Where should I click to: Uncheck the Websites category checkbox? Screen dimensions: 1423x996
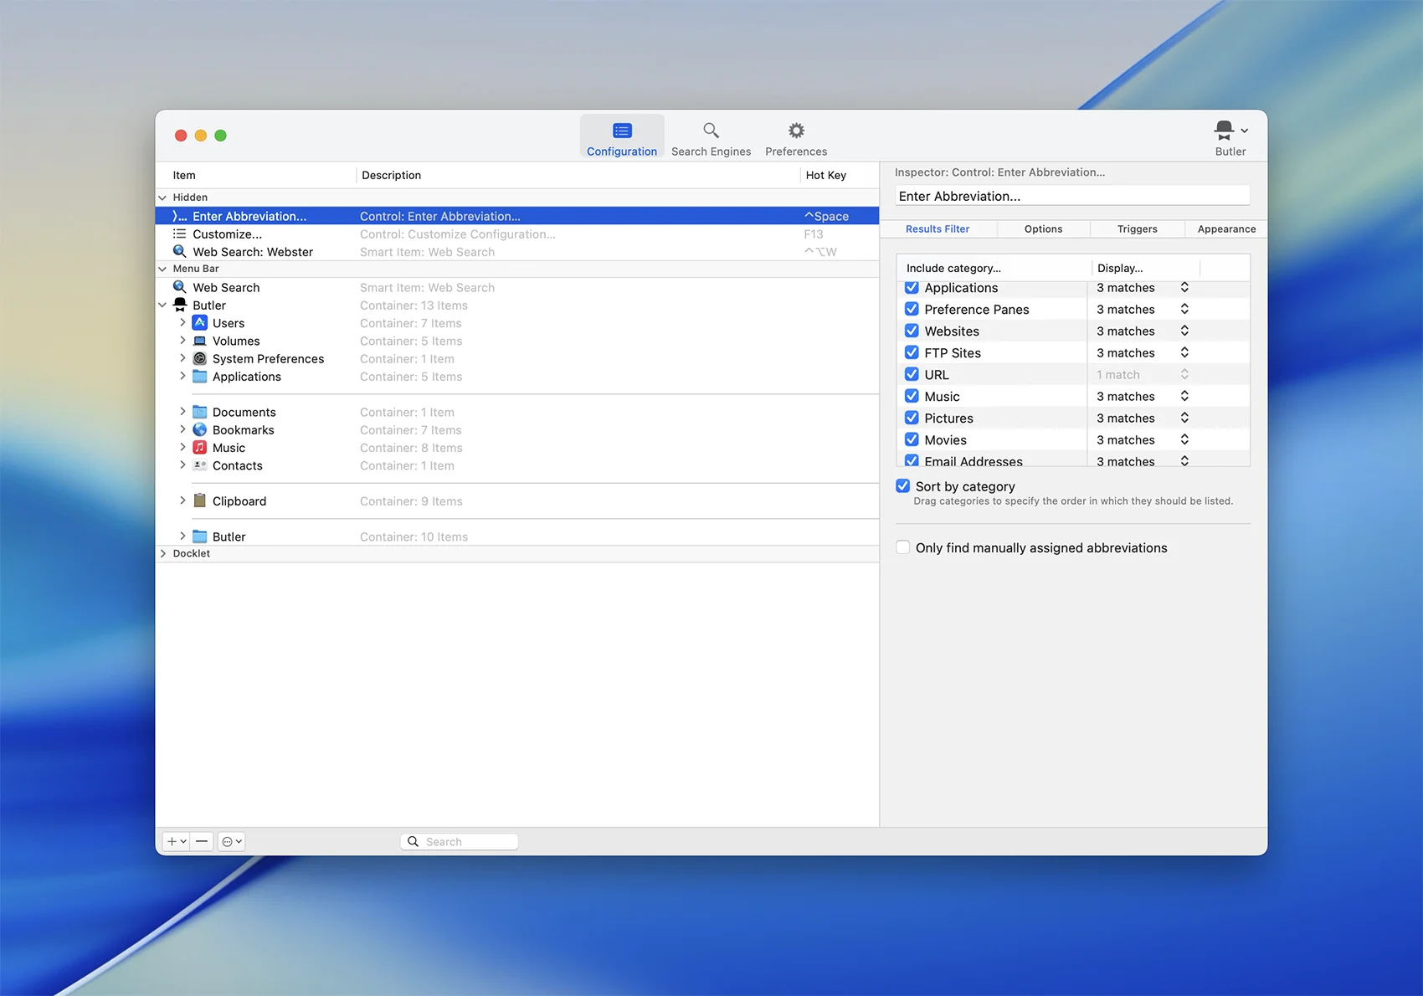point(912,331)
